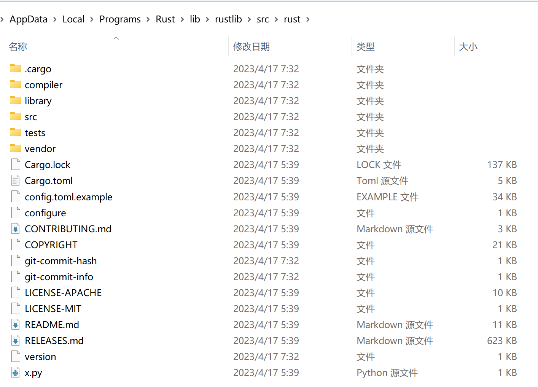Screen dimensions: 538x387
Task: Select the compiler folder icon
Action: coord(16,84)
